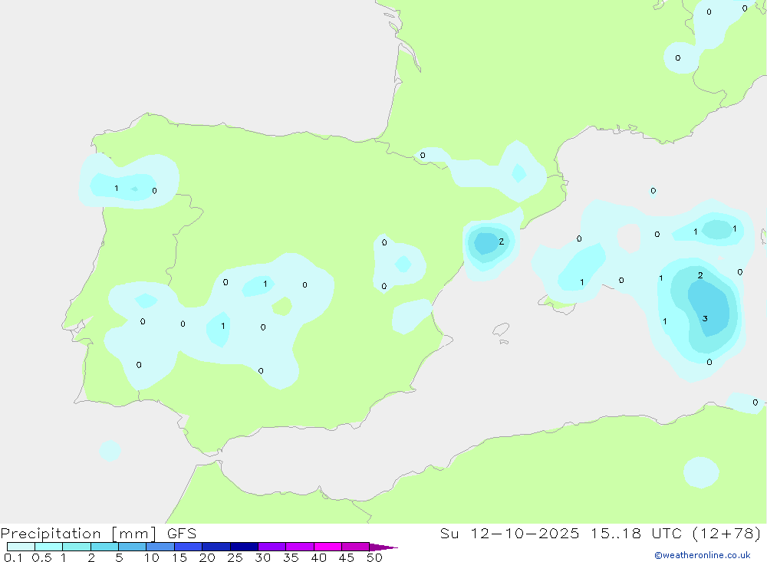
Task: Click the 20–25 mm dark blue swatch
Action: [216, 547]
